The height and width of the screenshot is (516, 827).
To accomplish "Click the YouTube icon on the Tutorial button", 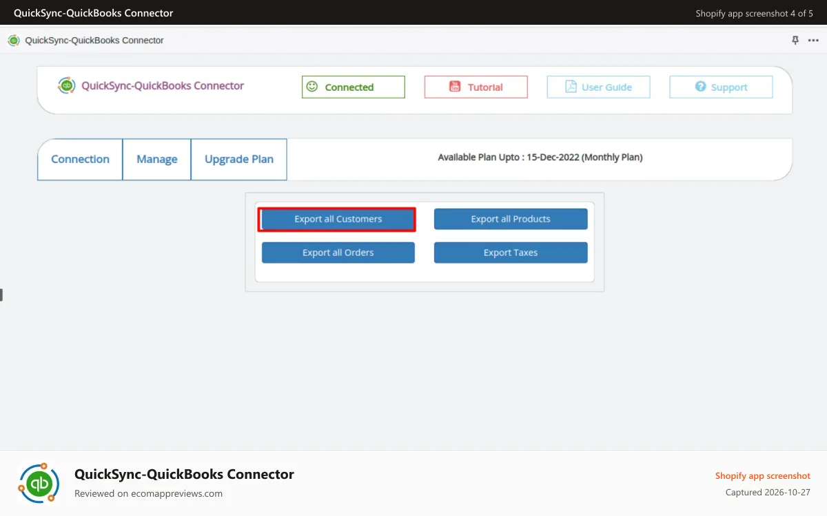I will click(455, 87).
